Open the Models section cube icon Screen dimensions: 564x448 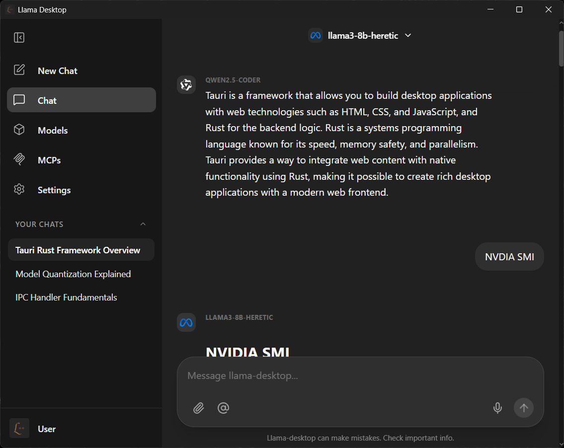(x=19, y=130)
